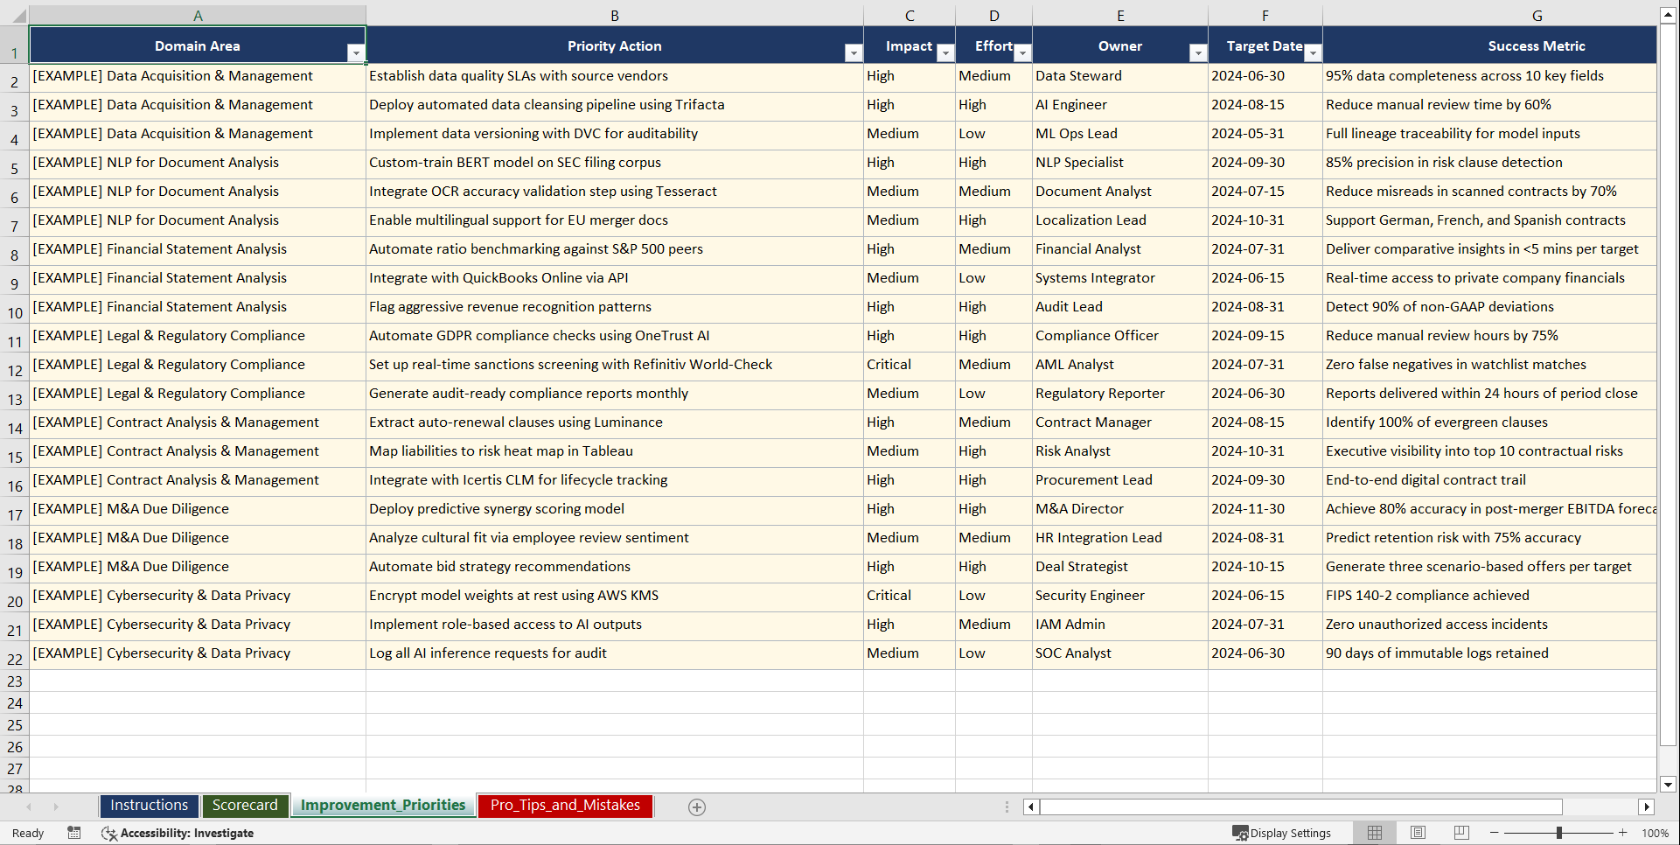This screenshot has height=845, width=1680.
Task: Open the Pro_Tips_and_Mistakes sheet tab
Action: point(564,806)
